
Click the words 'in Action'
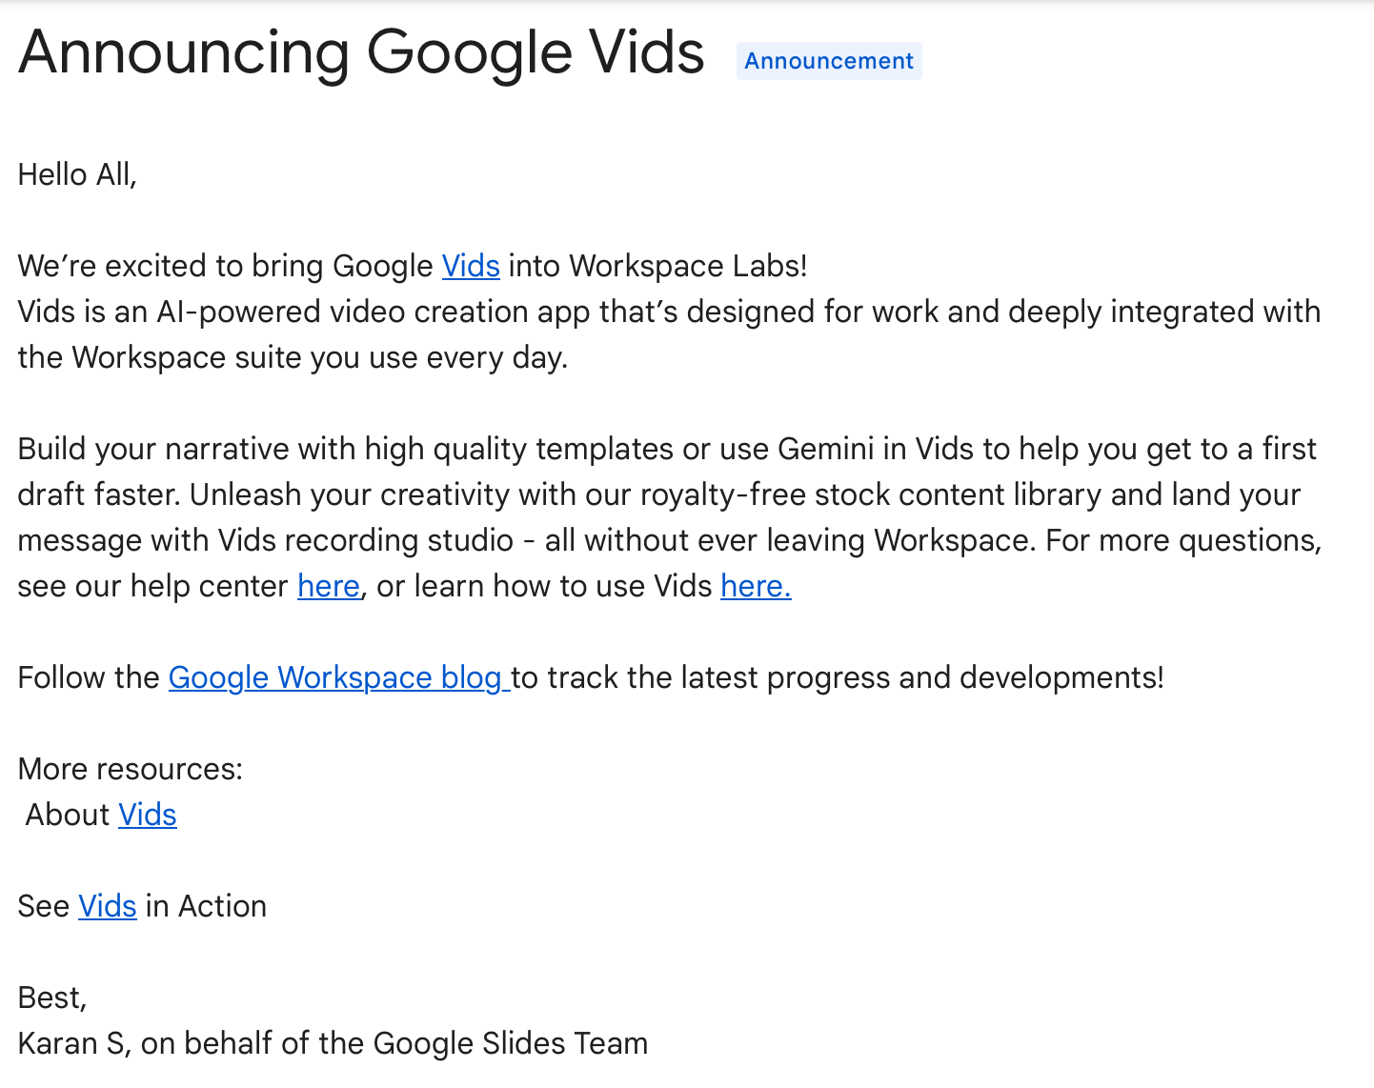coord(206,906)
